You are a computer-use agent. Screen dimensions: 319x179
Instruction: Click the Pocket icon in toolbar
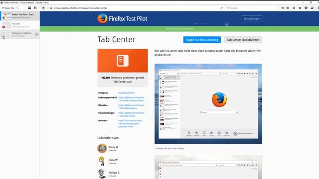pos(306,8)
